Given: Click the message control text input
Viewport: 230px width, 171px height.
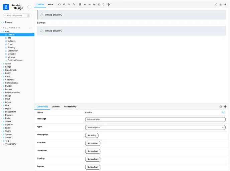Looking at the screenshot, I should pos(155,120).
